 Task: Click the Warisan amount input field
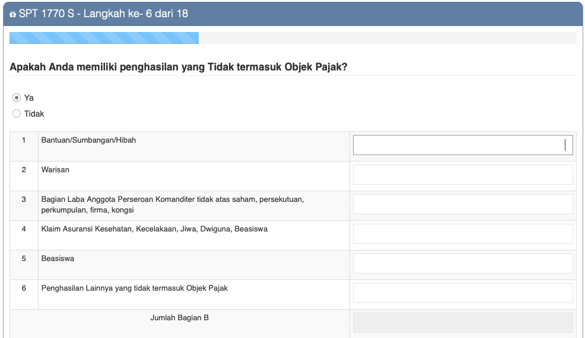pyautogui.click(x=462, y=175)
